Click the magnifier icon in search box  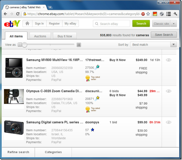pos(96,24)
